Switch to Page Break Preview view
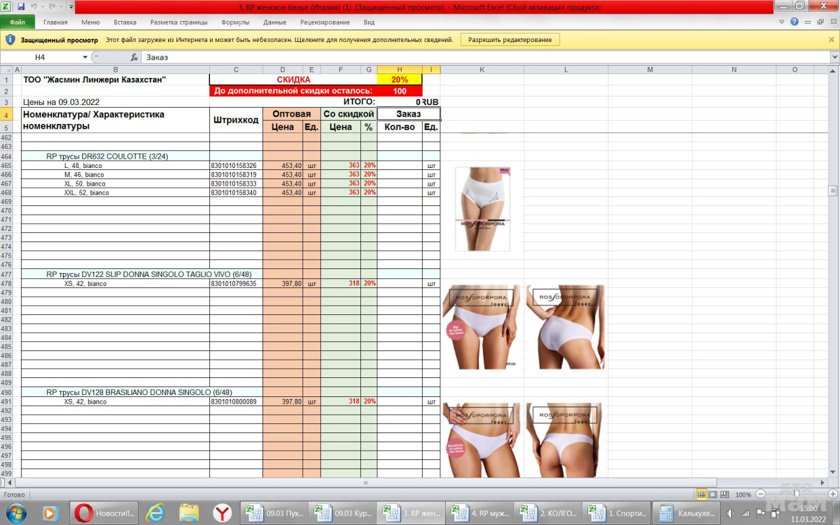840x525 pixels. point(724,494)
